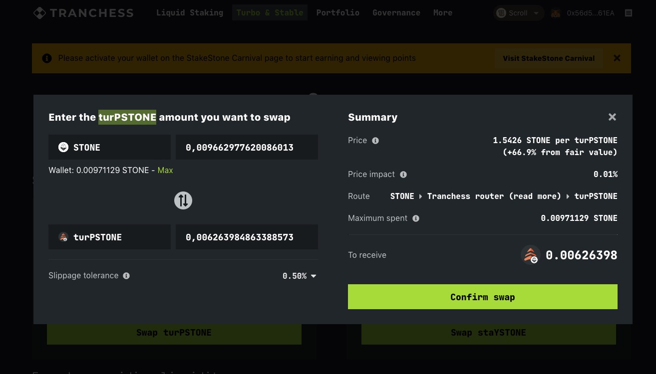
Task: Go to the Portfolio page
Action: pos(337,13)
